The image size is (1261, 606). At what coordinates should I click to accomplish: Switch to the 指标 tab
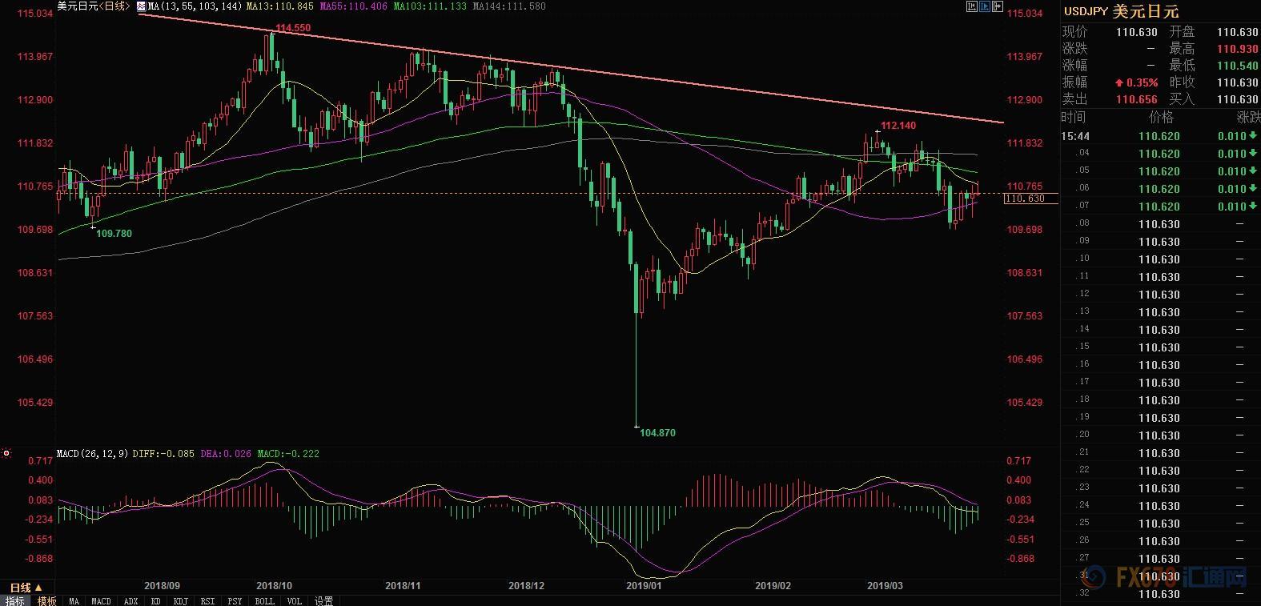pos(15,600)
